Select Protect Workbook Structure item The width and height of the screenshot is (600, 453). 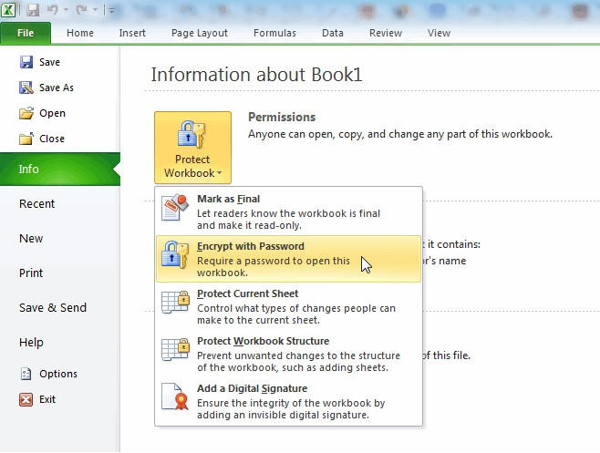[288, 354]
